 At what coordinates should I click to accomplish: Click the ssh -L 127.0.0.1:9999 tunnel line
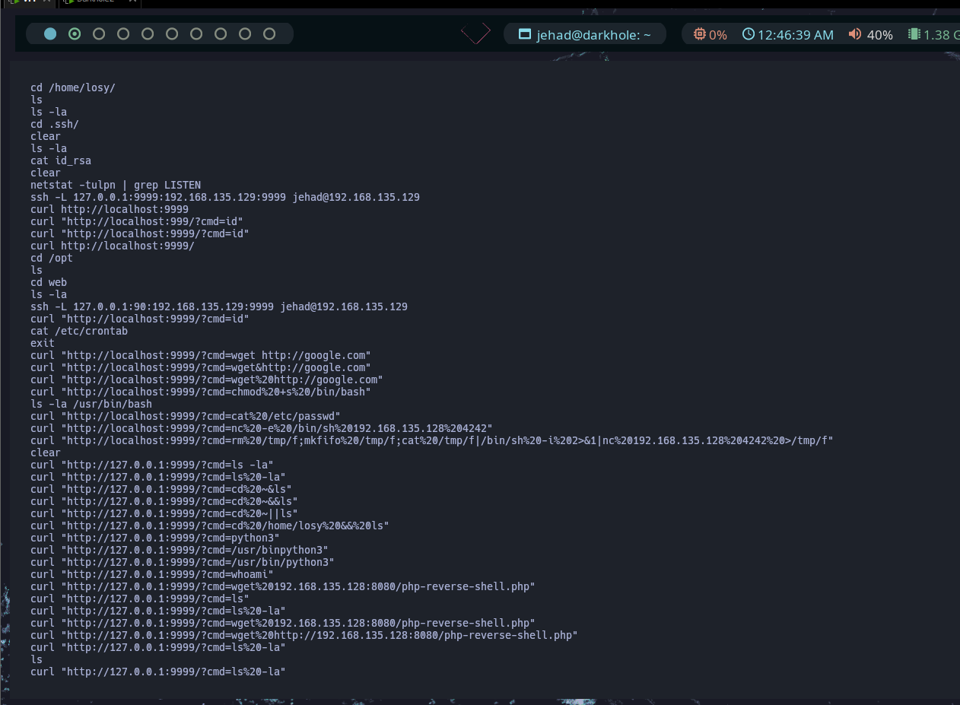coord(225,197)
